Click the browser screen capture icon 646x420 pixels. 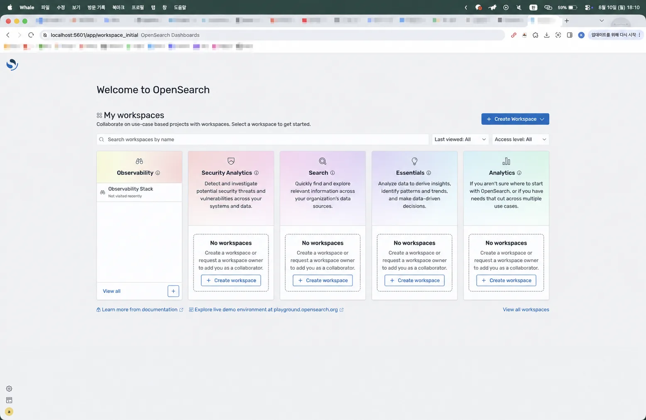(558, 35)
